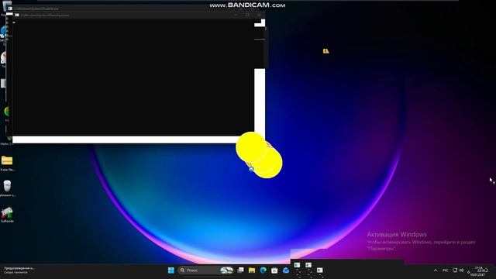496x279 pixels.
Task: Open the volume tray icon
Action: (462, 270)
